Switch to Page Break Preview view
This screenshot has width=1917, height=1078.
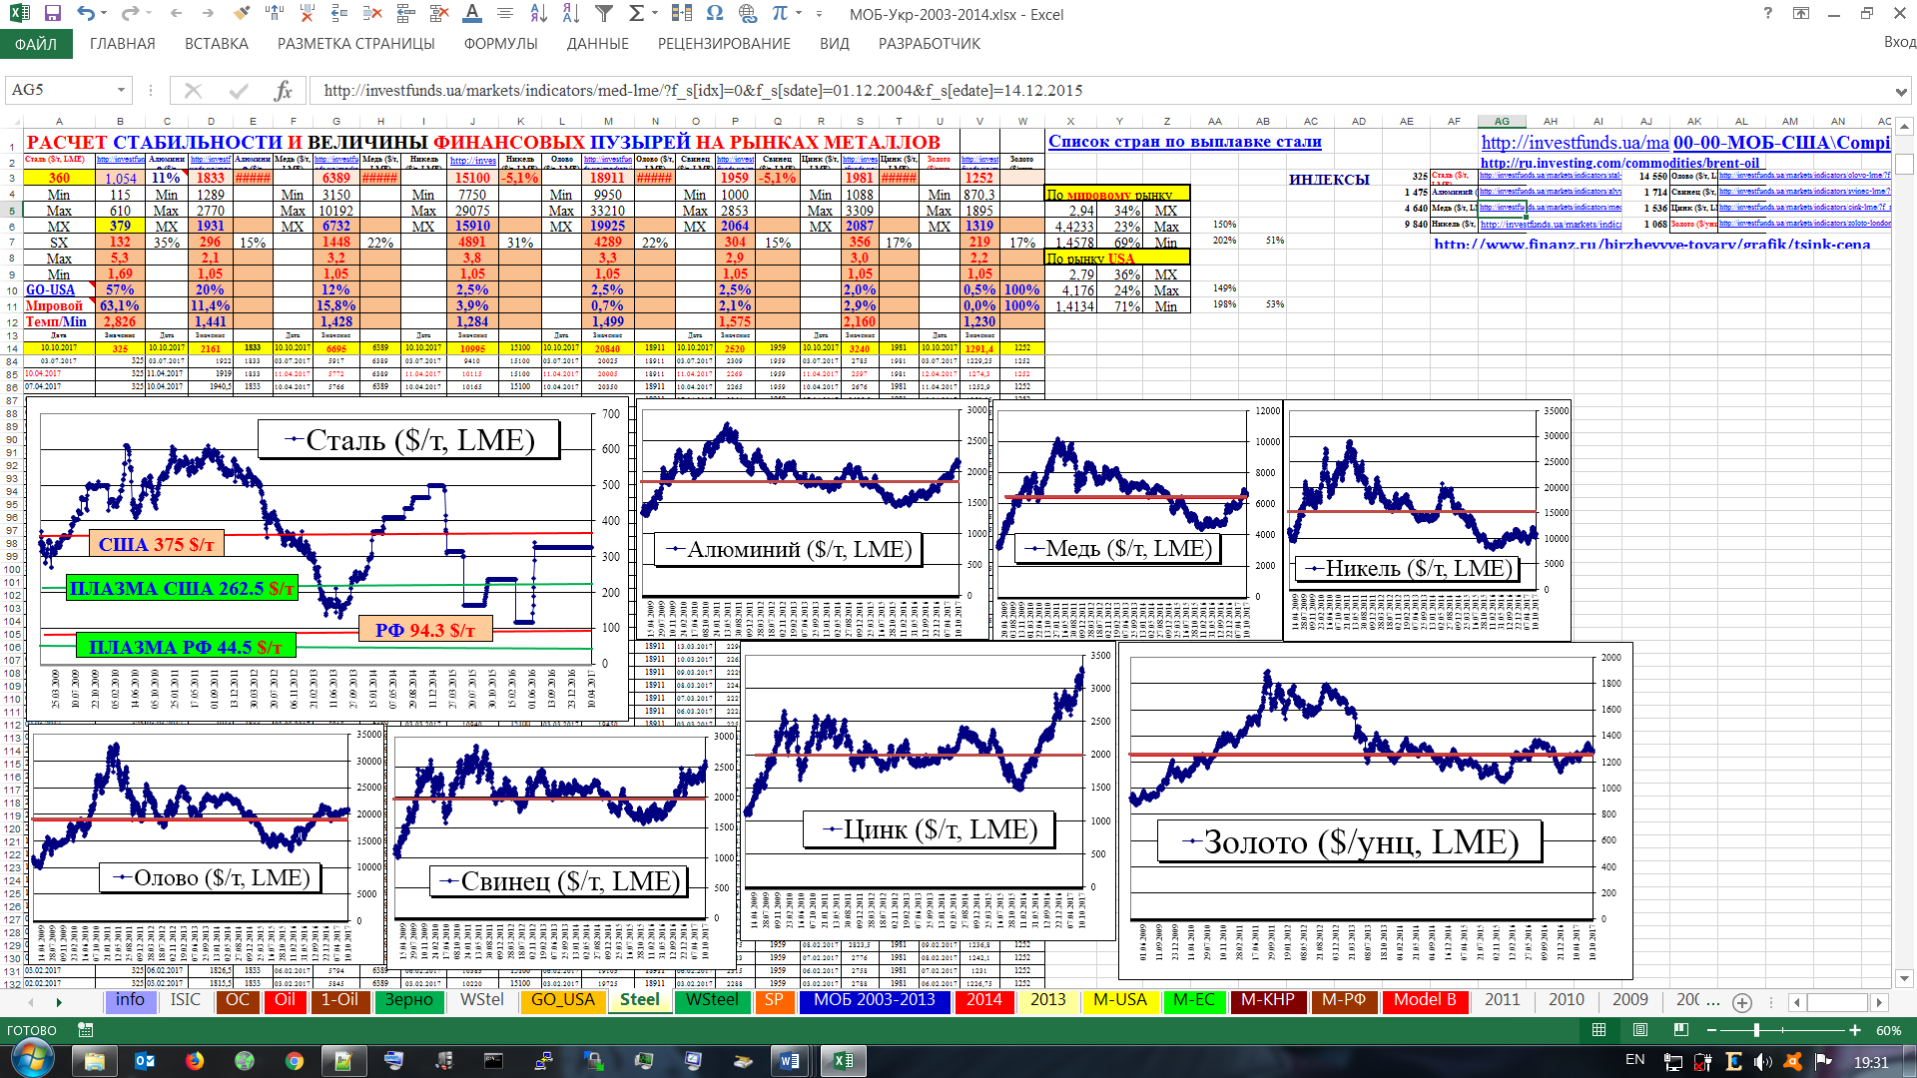coord(1681,1030)
